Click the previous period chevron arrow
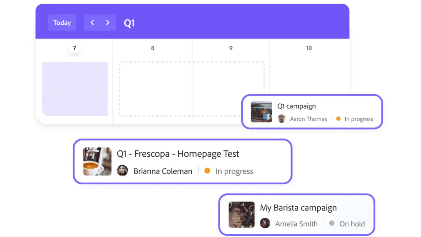Viewport: 421px width, 237px height. point(92,22)
